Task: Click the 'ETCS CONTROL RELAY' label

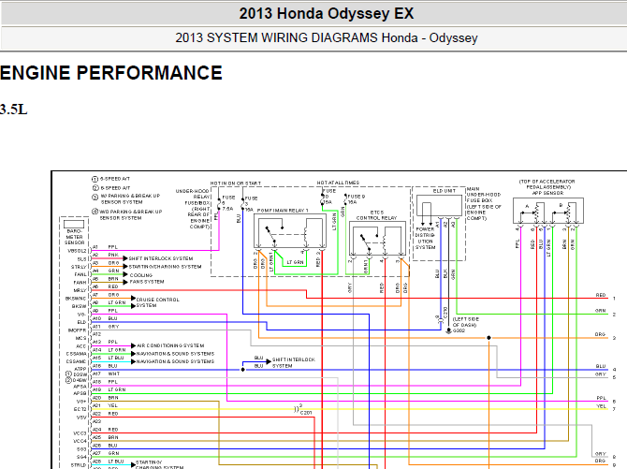Action: [x=377, y=215]
